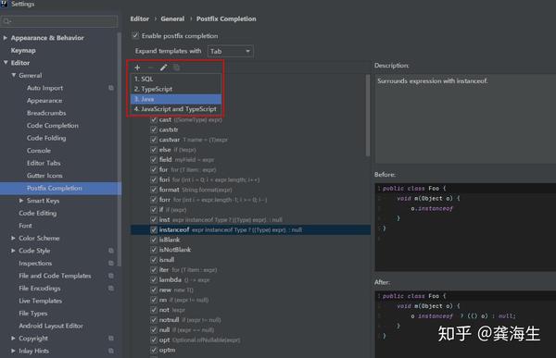Uncheck the cast template checkbox
The width and height of the screenshot is (556, 358).
point(154,119)
